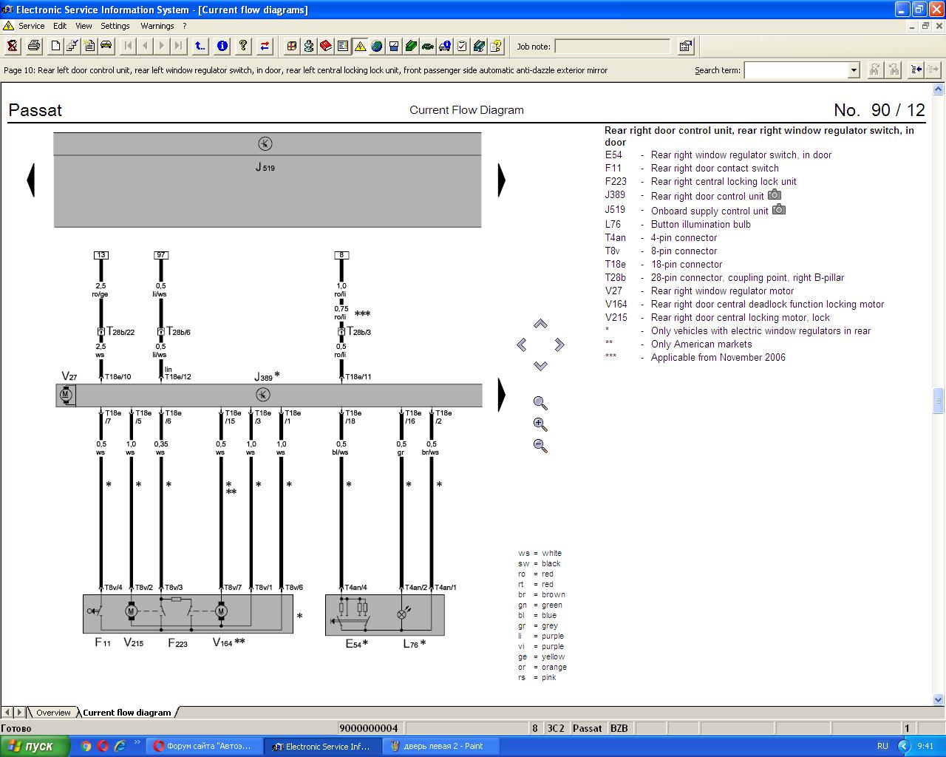This screenshot has width=946, height=757.
Task: Click into the Job note field
Action: tap(612, 46)
